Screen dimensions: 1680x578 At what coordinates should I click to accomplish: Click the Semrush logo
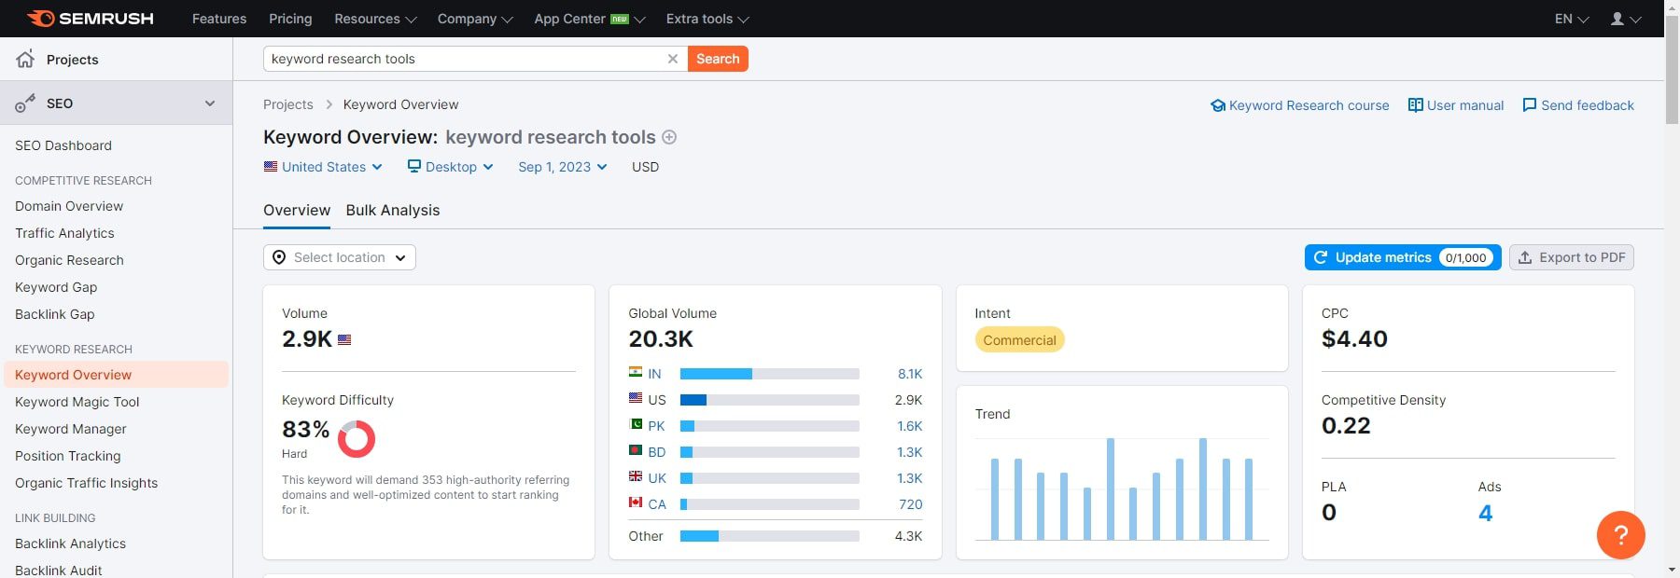(91, 19)
